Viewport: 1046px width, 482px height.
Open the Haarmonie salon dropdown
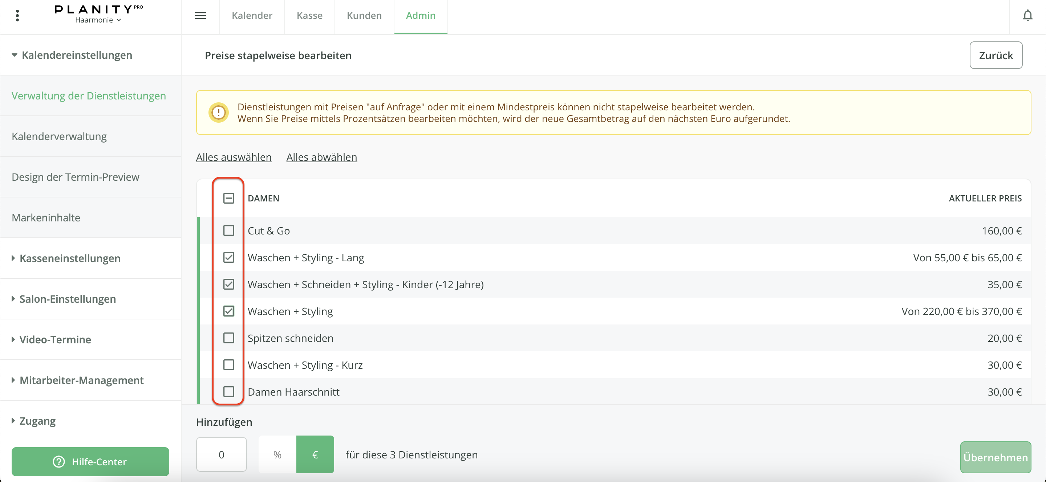coord(98,20)
